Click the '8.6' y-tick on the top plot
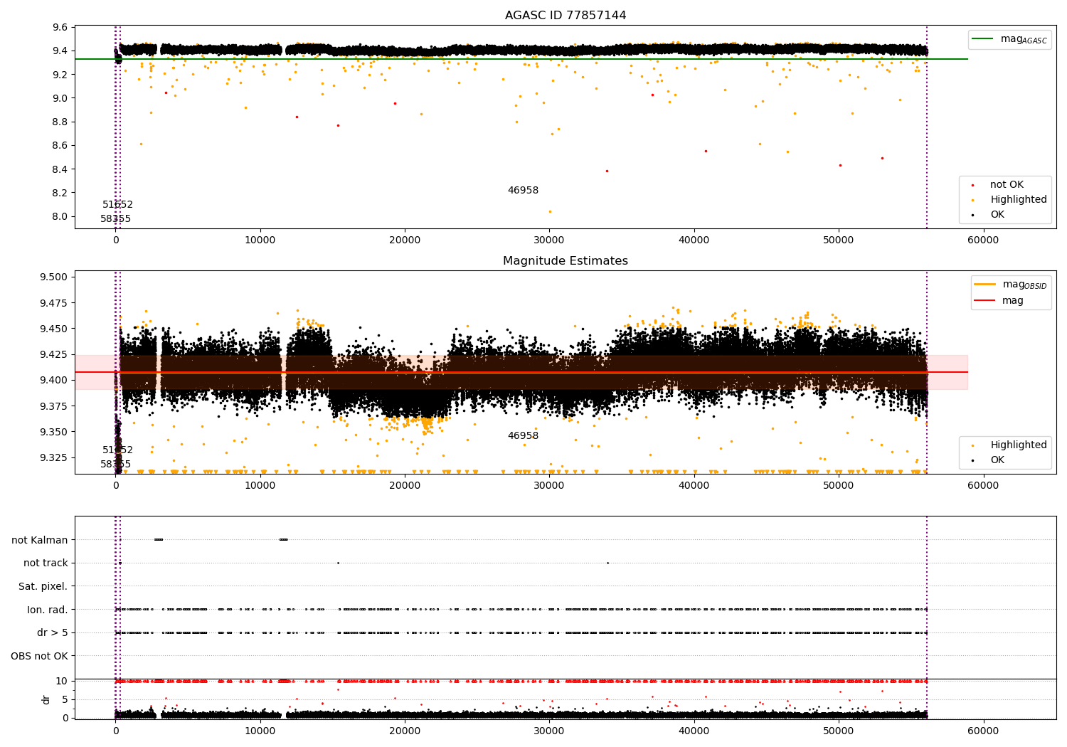The width and height of the screenshot is (1067, 747). (61, 145)
